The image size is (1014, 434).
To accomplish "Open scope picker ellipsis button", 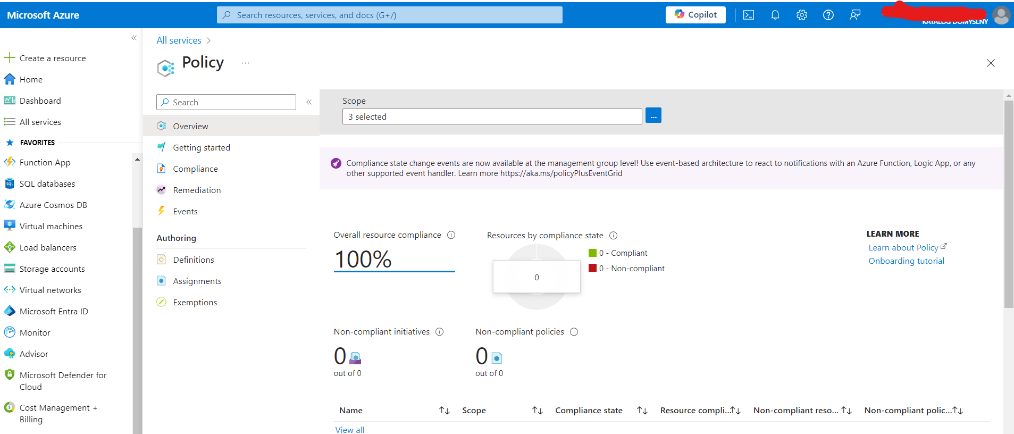I will pyautogui.click(x=653, y=115).
